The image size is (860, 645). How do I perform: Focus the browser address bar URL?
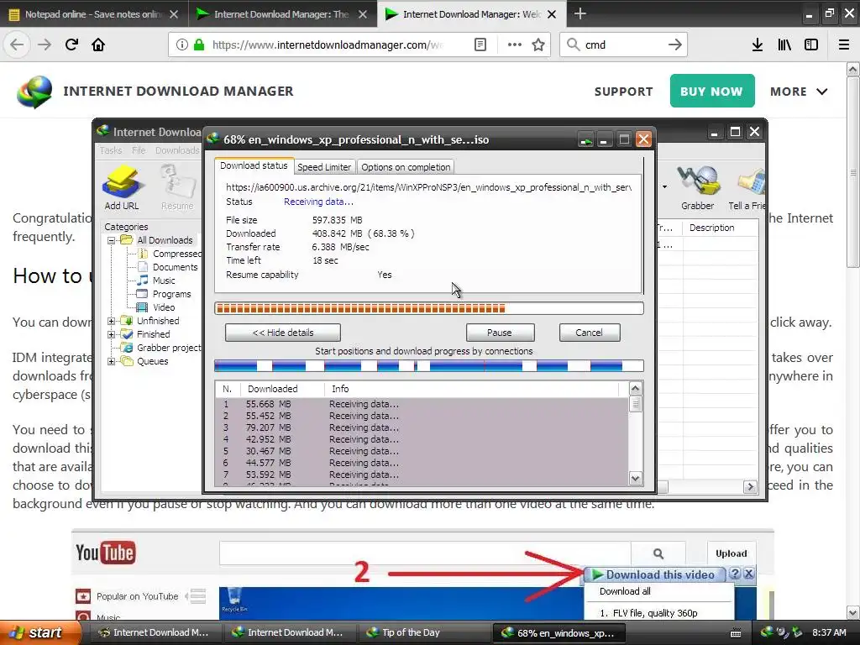point(327,45)
